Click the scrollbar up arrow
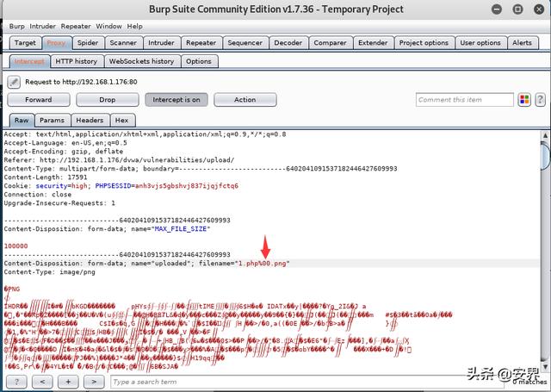The width and height of the screenshot is (551, 392). coord(545,136)
